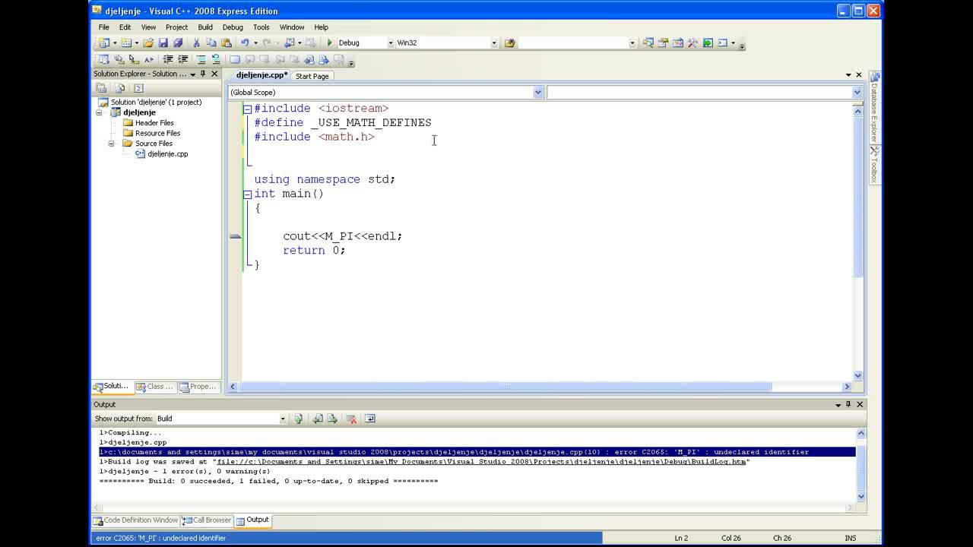Clear All output icon with red X
973x547 pixels.
click(351, 419)
